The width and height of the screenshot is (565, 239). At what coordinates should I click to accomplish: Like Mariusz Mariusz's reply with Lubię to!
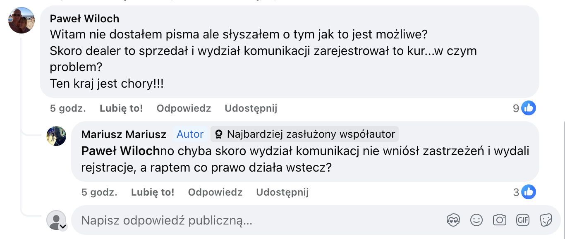click(x=153, y=192)
